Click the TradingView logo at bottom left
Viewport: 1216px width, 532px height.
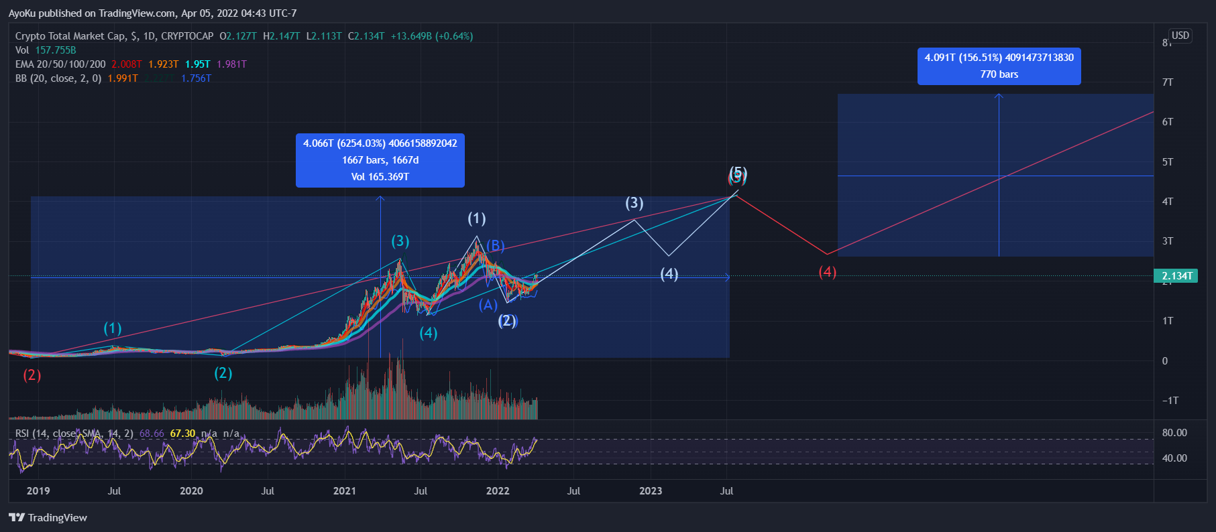coord(48,517)
